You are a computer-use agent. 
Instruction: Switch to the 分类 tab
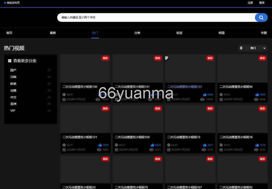[137, 33]
